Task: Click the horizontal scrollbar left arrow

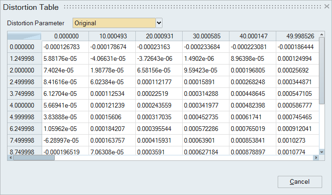Action: click(x=11, y=158)
